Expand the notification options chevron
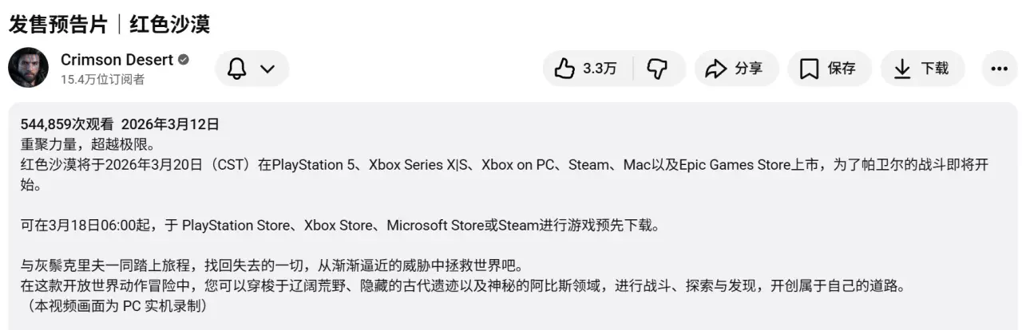The height and width of the screenshot is (330, 1022). click(267, 69)
